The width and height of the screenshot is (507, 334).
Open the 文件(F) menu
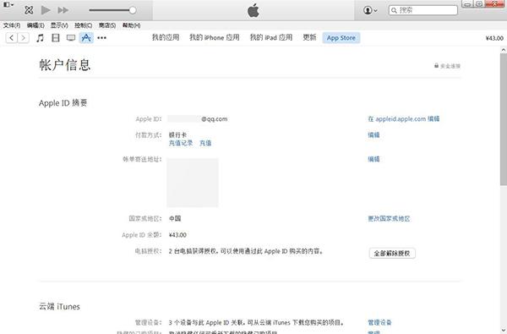click(x=12, y=25)
